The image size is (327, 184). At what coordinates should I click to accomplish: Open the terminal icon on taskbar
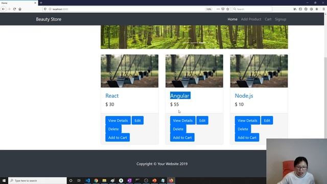(137, 180)
